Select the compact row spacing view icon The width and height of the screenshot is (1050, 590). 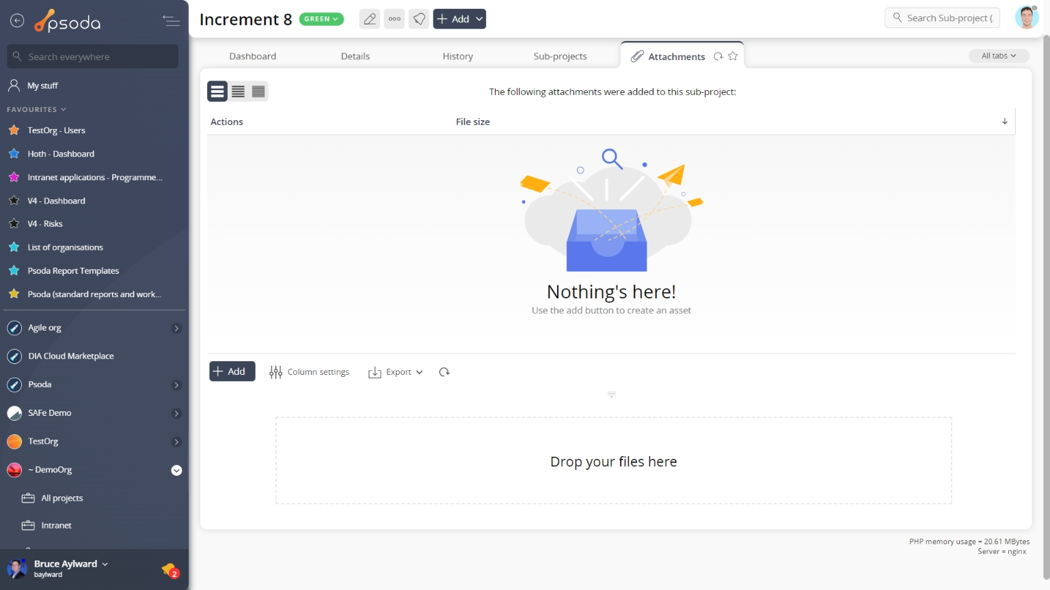(258, 91)
